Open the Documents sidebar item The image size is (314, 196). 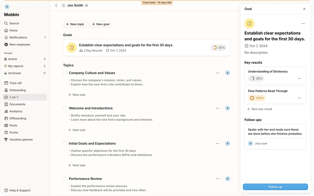(x=17, y=104)
